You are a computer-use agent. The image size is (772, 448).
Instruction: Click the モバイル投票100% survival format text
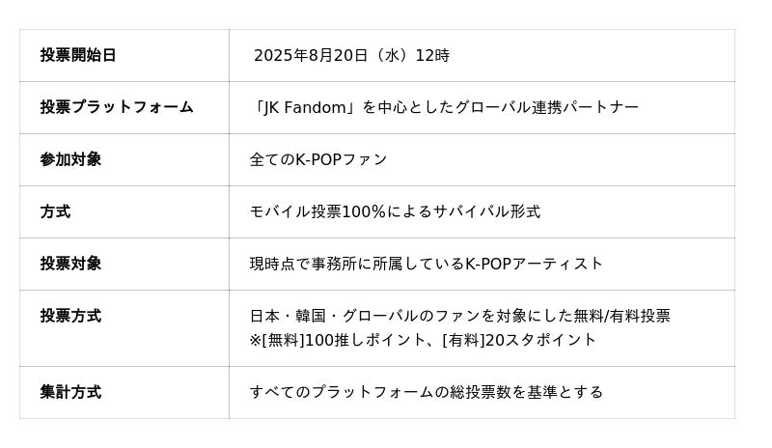(x=395, y=211)
